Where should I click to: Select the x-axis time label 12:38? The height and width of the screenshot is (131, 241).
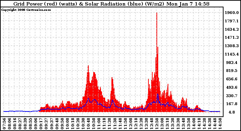(146, 124)
